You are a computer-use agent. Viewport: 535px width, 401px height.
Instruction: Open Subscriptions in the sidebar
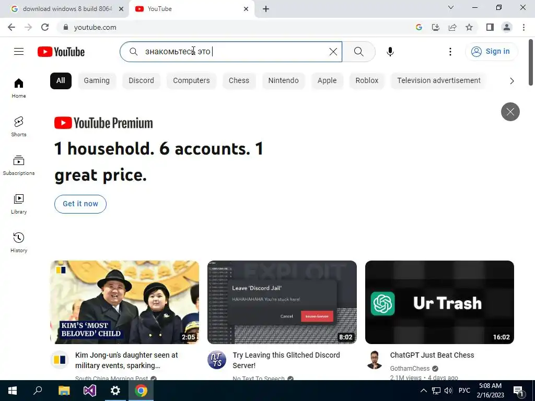pyautogui.click(x=19, y=166)
